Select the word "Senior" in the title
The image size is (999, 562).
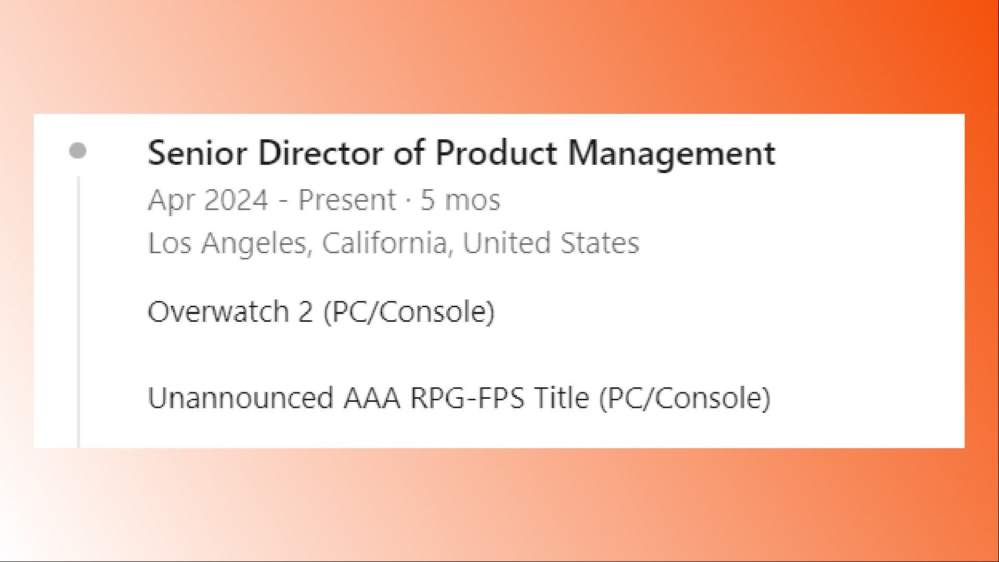(x=197, y=153)
